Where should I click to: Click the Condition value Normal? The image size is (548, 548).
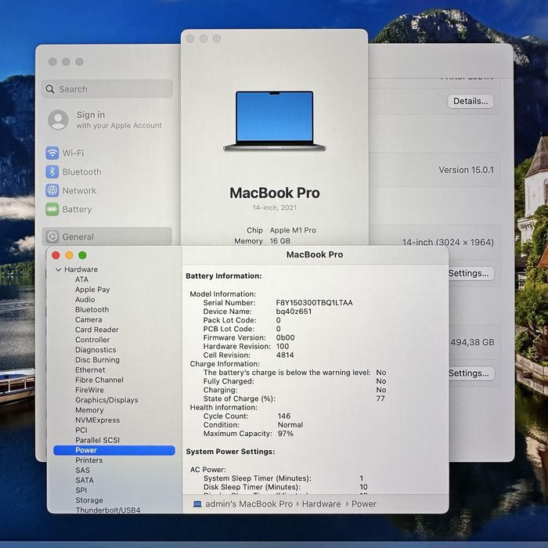pyautogui.click(x=290, y=425)
